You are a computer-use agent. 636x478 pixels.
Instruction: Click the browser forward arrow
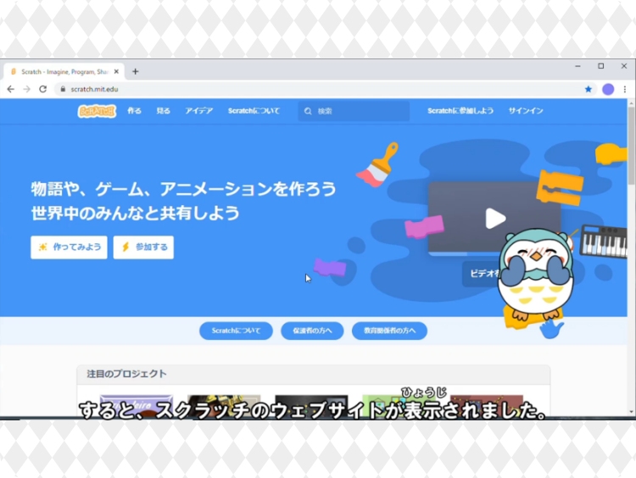27,89
